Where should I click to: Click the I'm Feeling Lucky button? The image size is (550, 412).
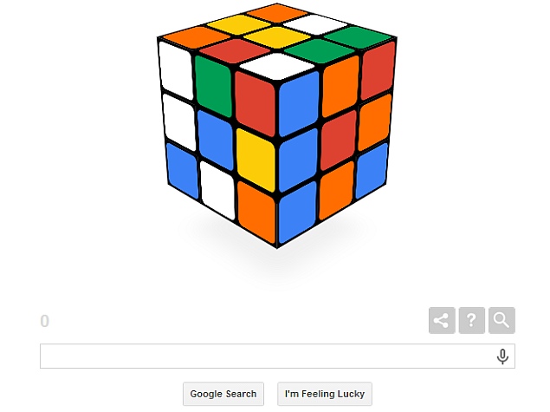pos(325,394)
